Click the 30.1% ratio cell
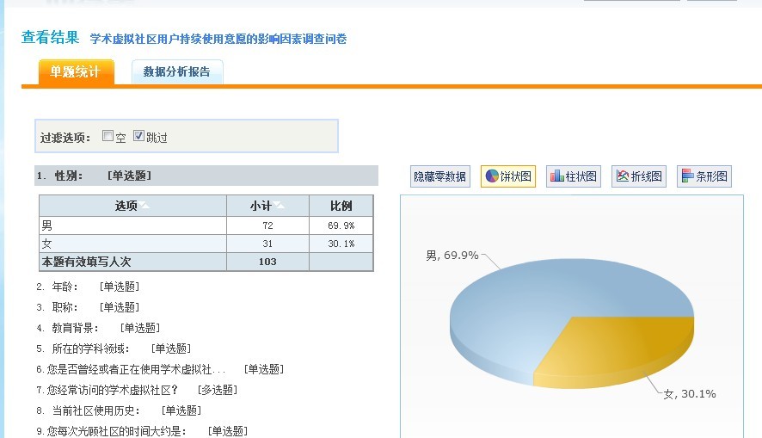This screenshot has height=438, width=762. point(341,244)
